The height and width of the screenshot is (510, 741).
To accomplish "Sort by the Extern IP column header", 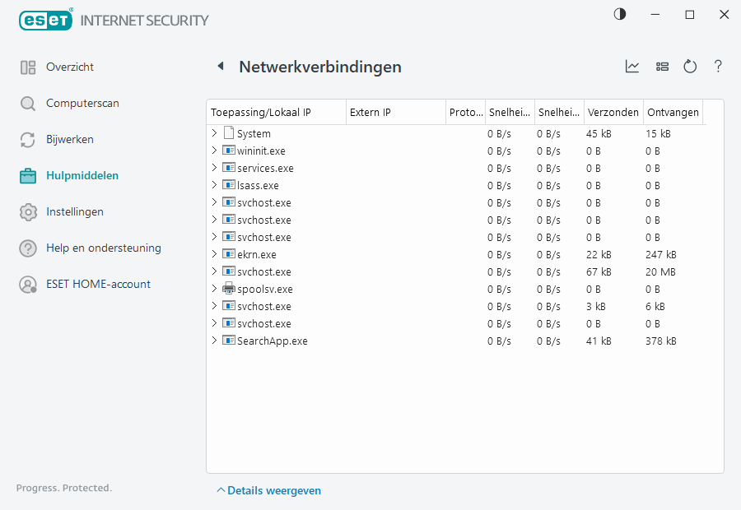I will (x=395, y=112).
